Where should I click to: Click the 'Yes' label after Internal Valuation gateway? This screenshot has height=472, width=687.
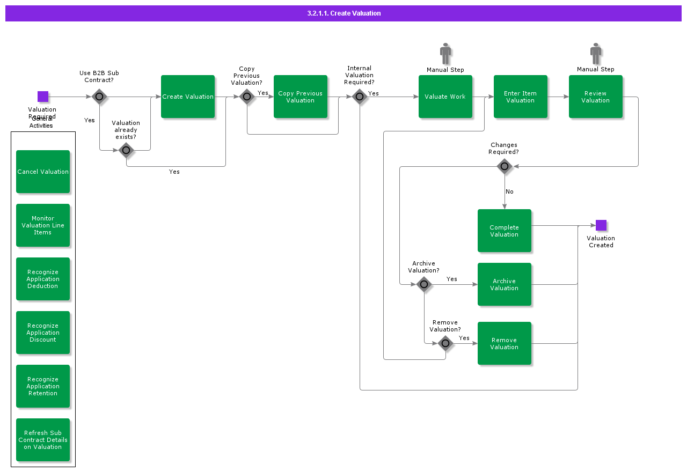pos(374,93)
